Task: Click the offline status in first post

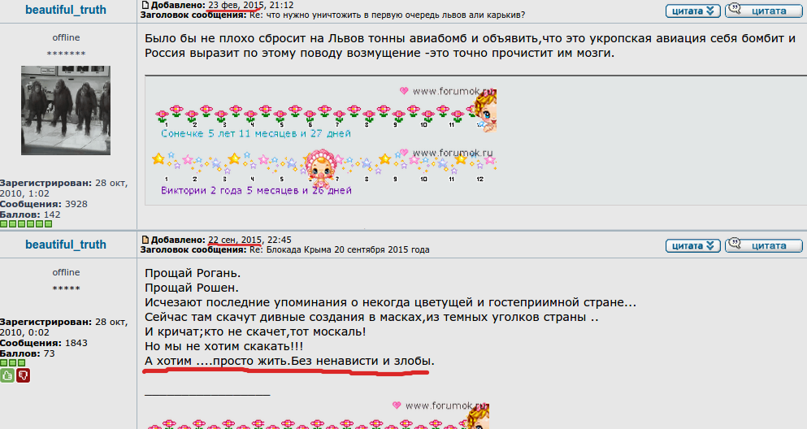Action: pos(66,37)
